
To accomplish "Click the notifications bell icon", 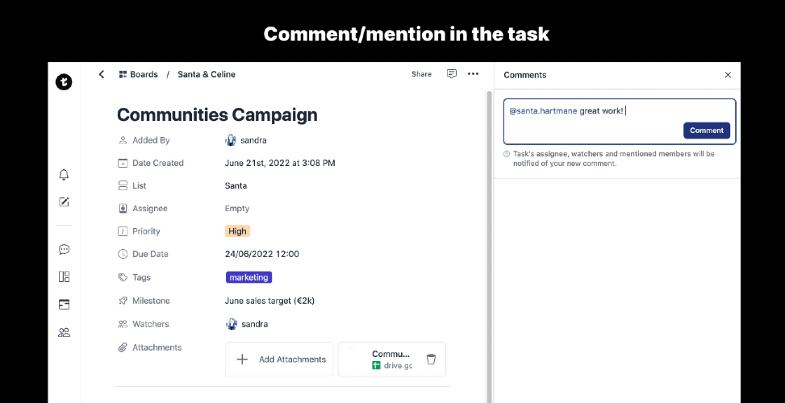I will click(65, 175).
